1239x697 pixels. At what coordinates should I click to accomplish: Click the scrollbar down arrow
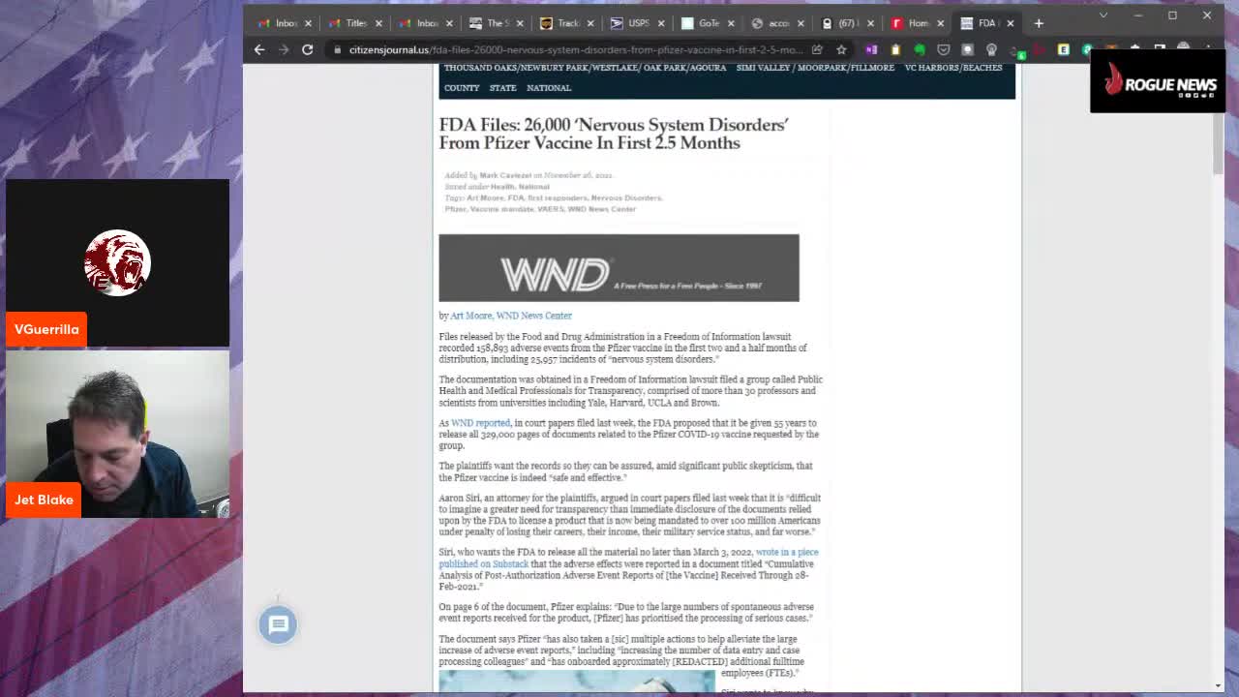pyautogui.click(x=1218, y=685)
